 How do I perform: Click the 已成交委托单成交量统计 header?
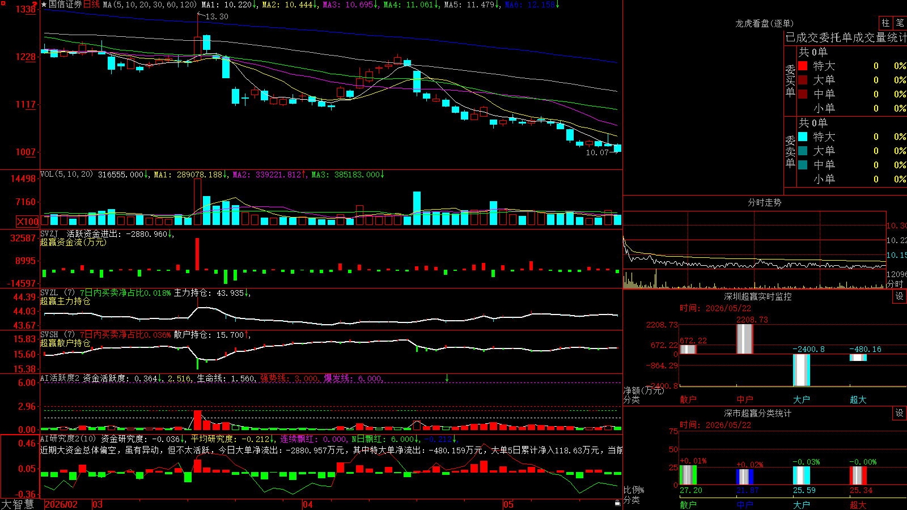pos(846,37)
